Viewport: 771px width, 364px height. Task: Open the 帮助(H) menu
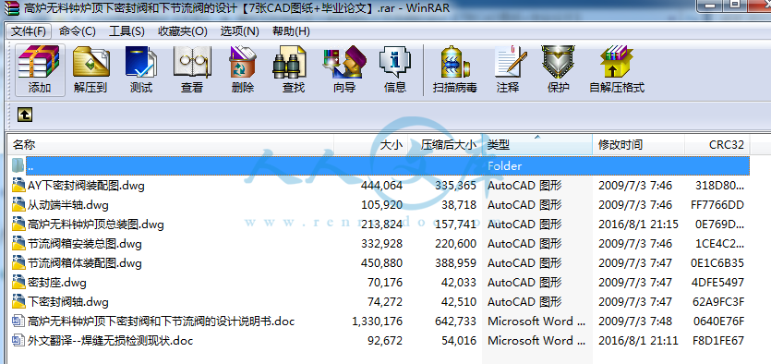pyautogui.click(x=291, y=31)
